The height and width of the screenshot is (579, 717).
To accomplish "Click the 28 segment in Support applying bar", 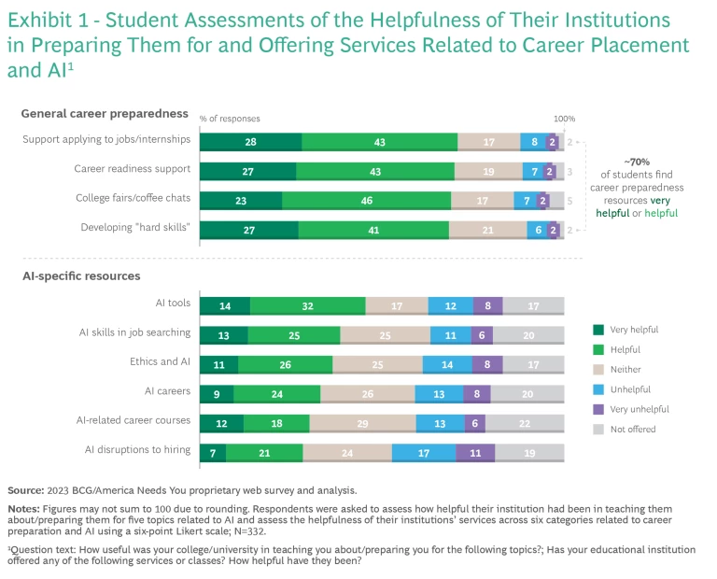I will [250, 141].
